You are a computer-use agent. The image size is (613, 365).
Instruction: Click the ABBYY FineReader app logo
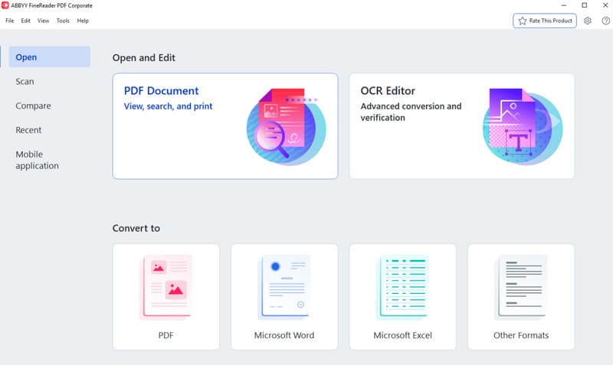(6, 5)
